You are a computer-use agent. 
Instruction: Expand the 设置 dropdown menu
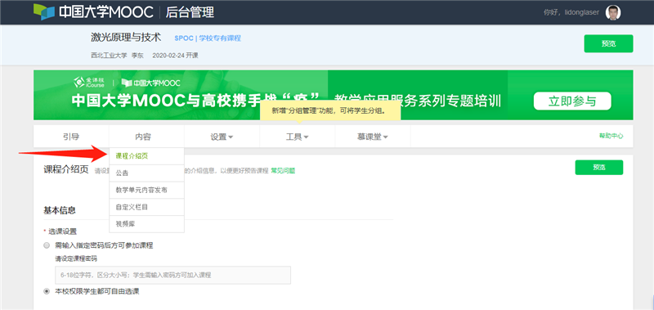click(x=222, y=137)
